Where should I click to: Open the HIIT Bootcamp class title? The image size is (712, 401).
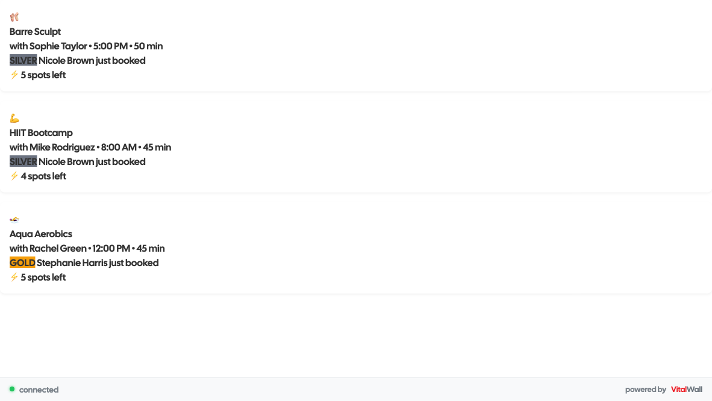(x=41, y=132)
